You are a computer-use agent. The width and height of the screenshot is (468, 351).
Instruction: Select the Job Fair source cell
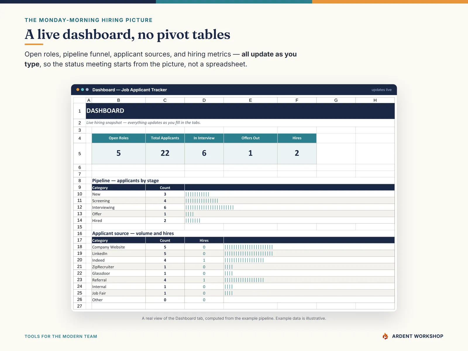pyautogui.click(x=118, y=293)
